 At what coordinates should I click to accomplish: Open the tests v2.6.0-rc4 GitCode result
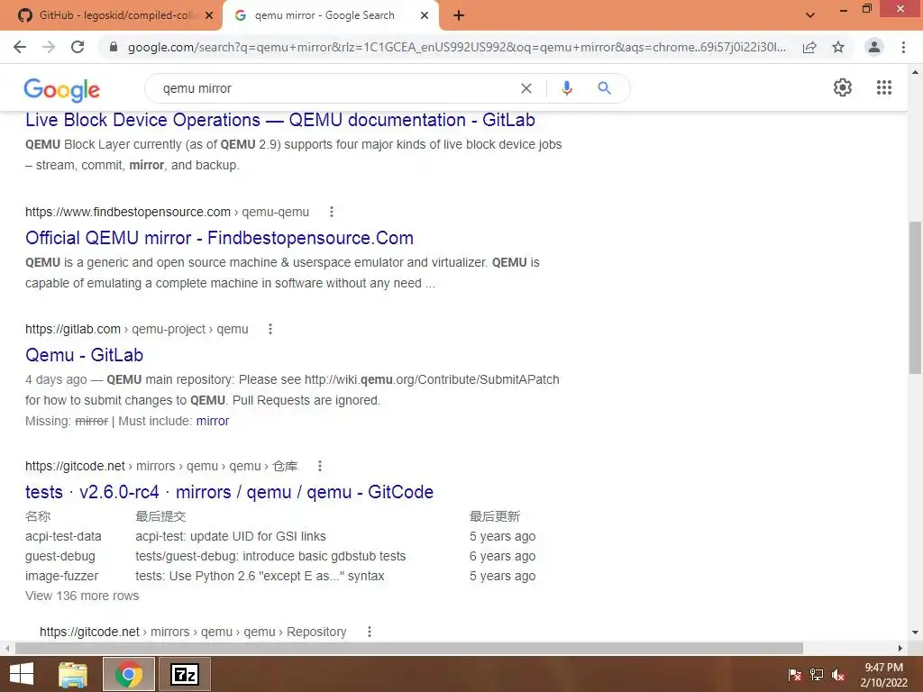(x=230, y=492)
